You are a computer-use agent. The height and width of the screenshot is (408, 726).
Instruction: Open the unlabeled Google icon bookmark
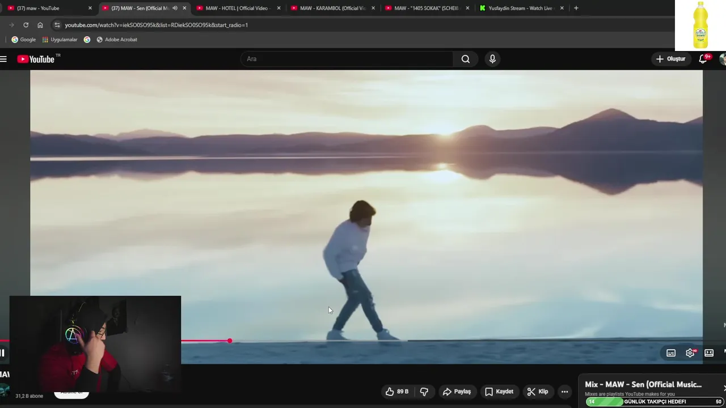pos(87,40)
